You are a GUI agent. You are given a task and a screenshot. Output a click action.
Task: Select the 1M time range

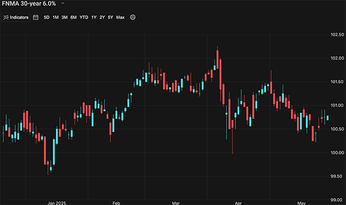point(56,17)
